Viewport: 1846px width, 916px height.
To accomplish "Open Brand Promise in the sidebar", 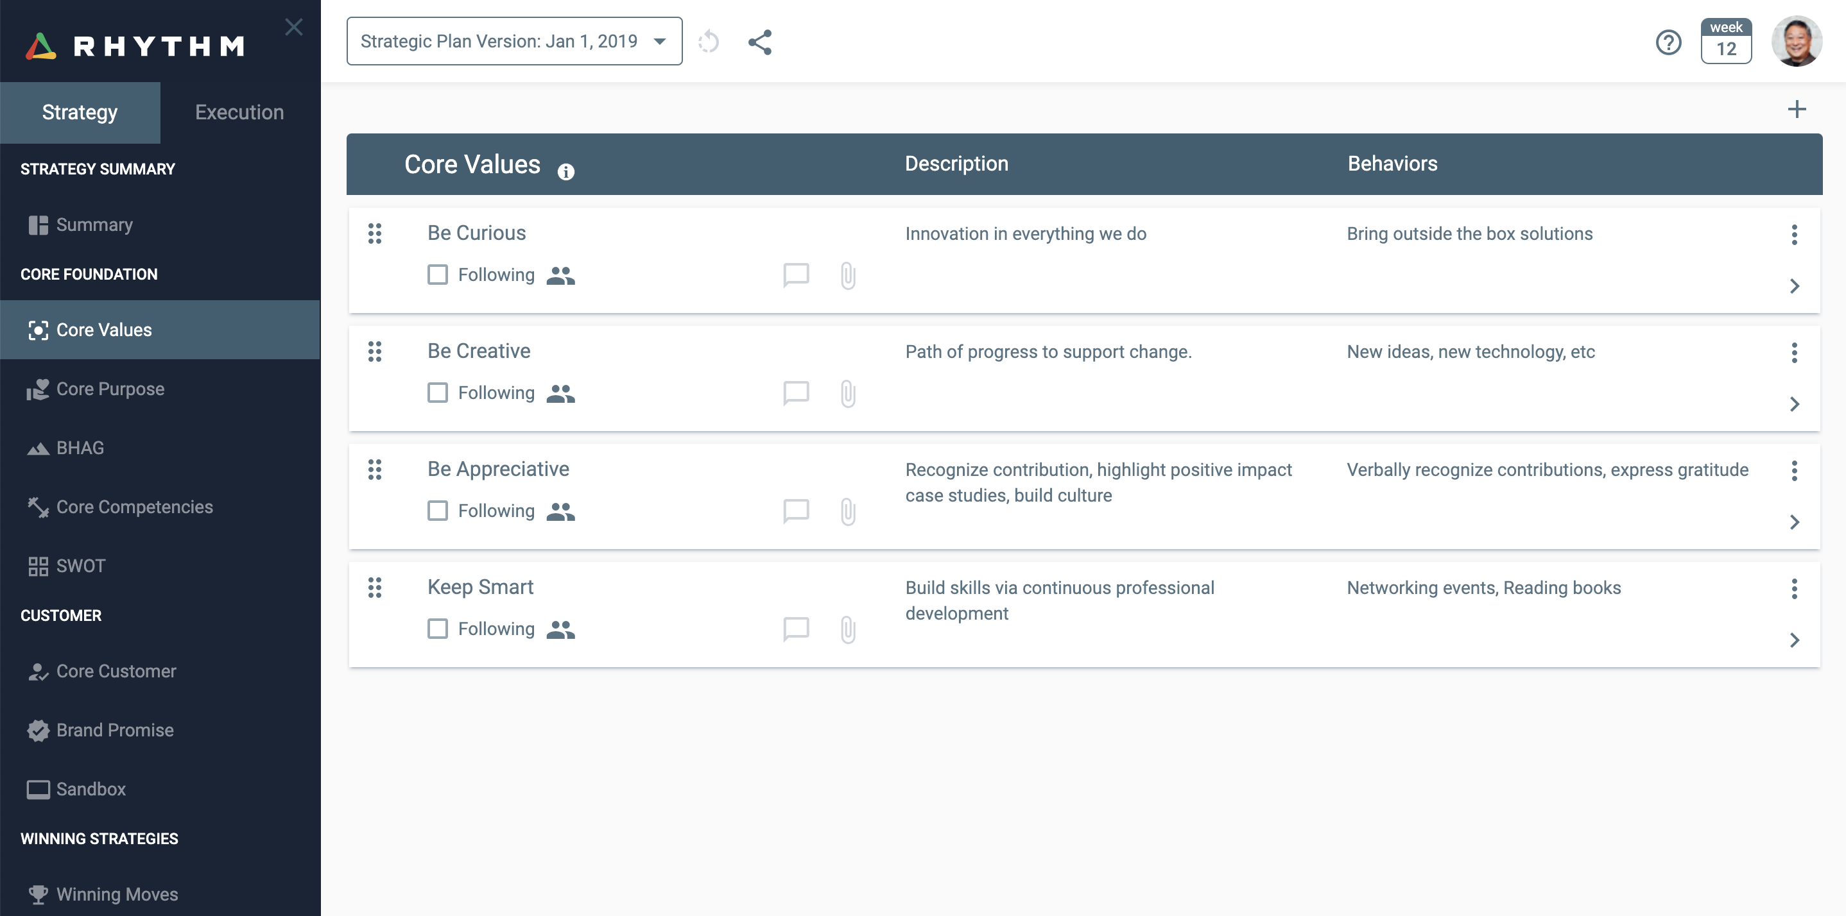I will pyautogui.click(x=160, y=731).
